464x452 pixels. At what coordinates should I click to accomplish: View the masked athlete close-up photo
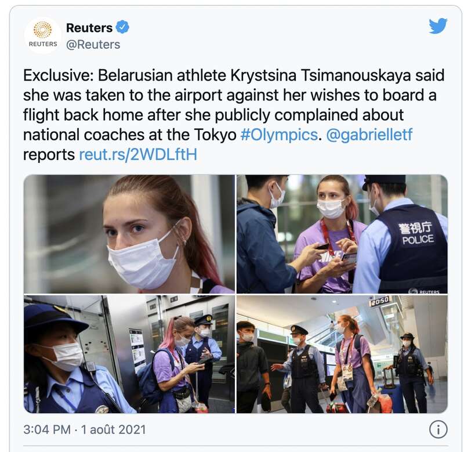pyautogui.click(x=129, y=234)
